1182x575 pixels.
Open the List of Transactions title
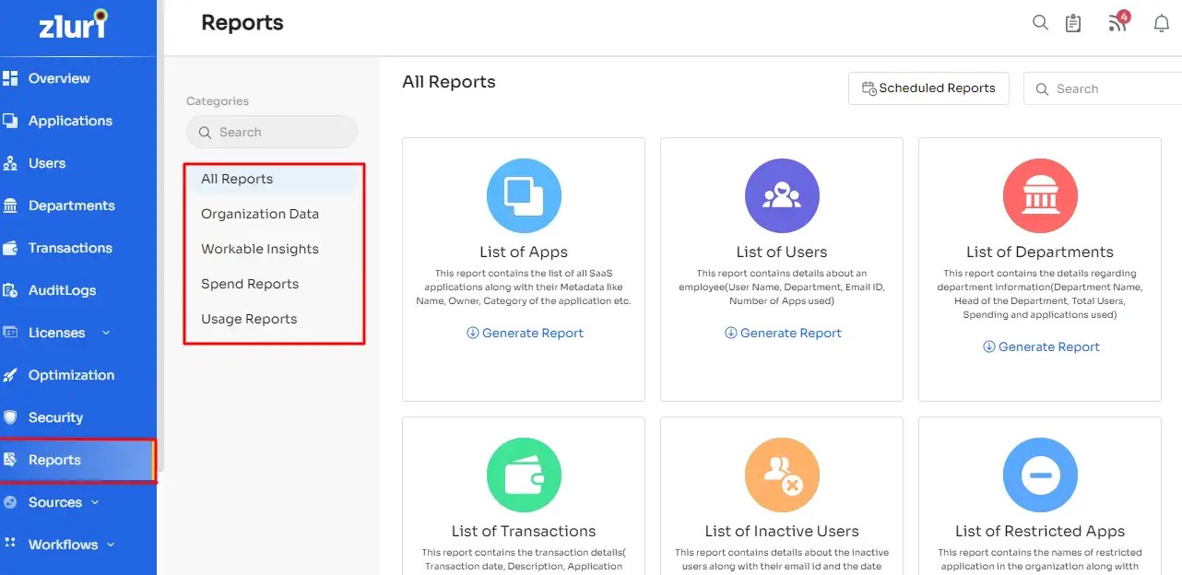(524, 531)
